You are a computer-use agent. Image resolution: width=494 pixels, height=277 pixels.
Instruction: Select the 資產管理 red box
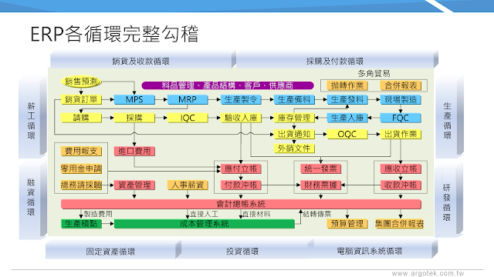[x=134, y=185]
